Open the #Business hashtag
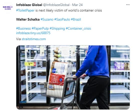The width and height of the screenshot is (133, 111). pyautogui.click(x=23, y=28)
